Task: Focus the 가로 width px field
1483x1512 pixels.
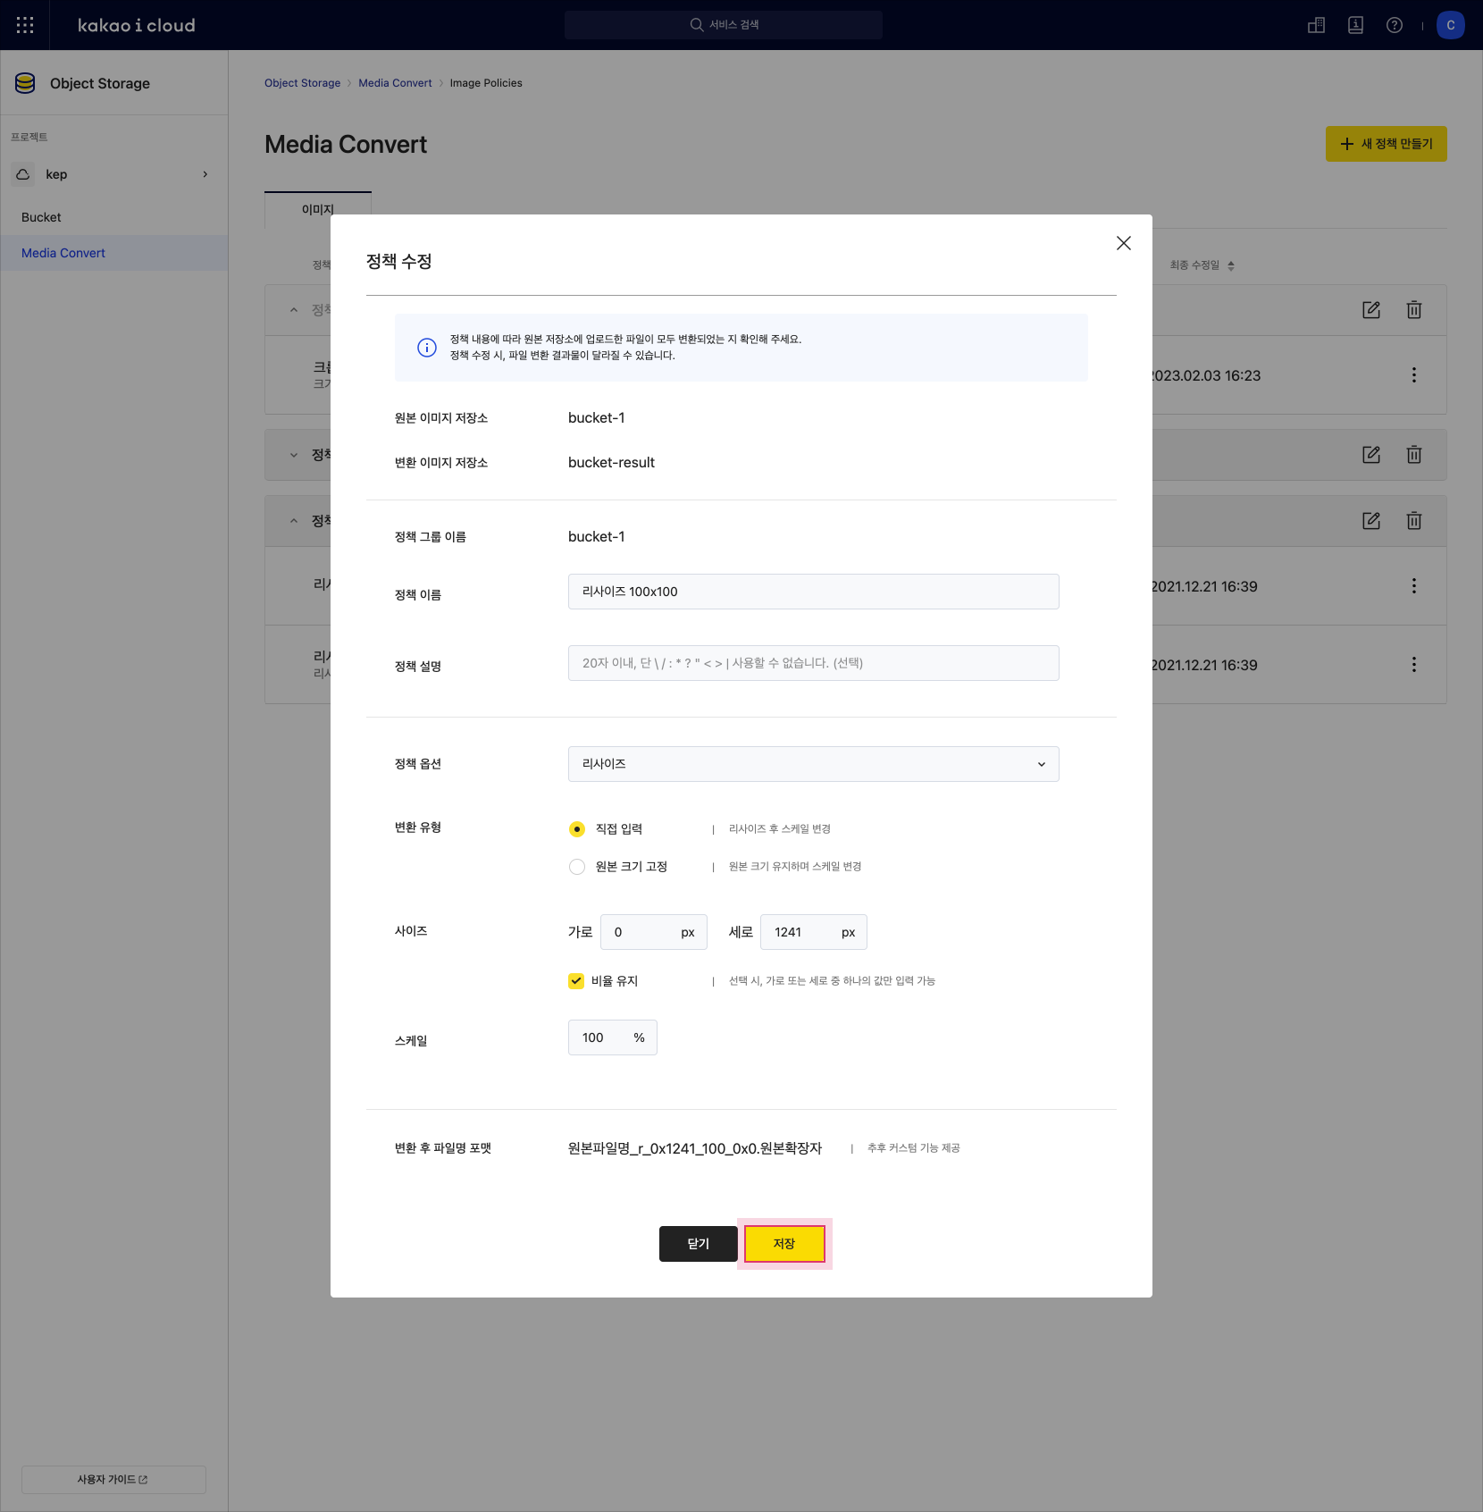Action: (x=654, y=932)
